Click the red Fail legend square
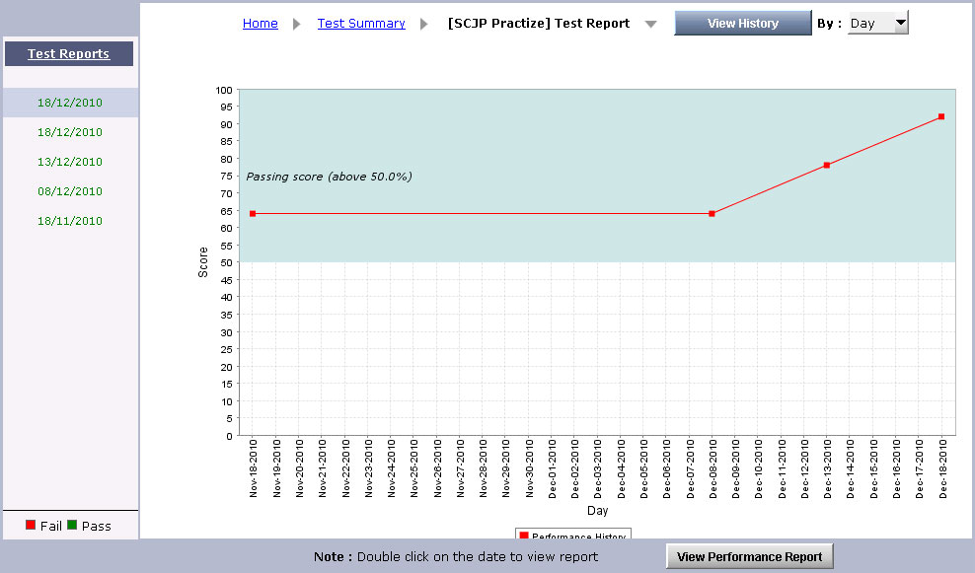This screenshot has height=573, width=975. point(31,526)
